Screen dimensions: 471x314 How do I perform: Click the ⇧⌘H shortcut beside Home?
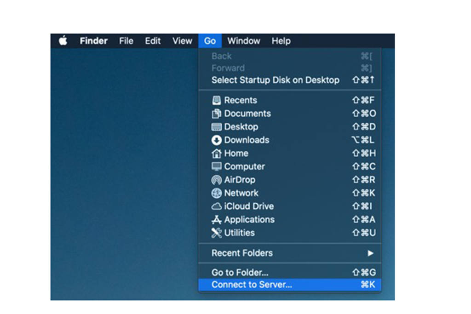point(364,153)
